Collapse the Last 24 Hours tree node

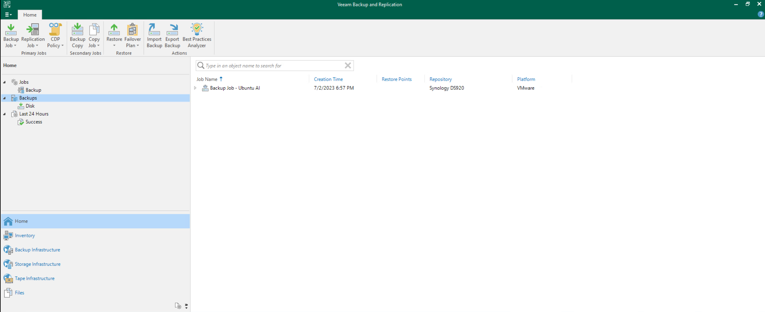point(5,114)
